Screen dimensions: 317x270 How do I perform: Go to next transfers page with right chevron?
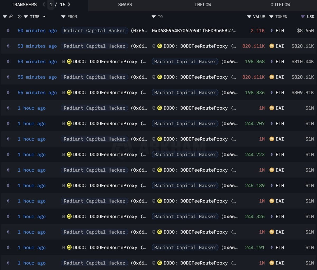click(69, 4)
